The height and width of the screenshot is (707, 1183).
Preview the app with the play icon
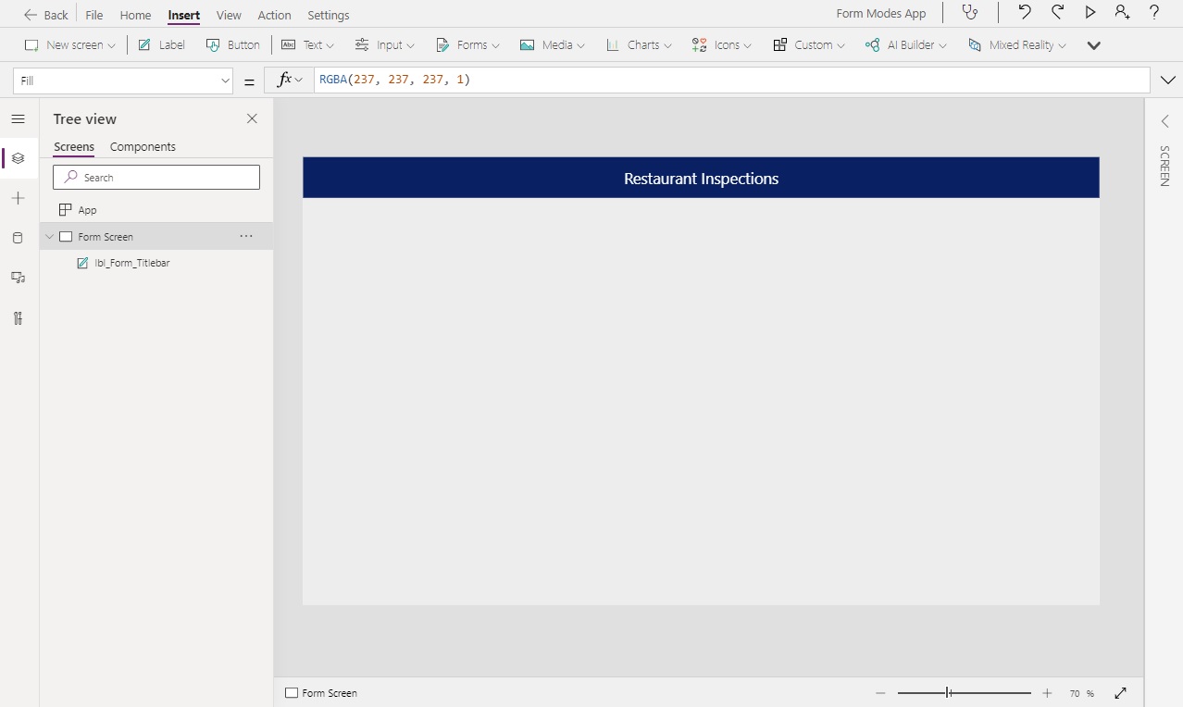pos(1090,12)
